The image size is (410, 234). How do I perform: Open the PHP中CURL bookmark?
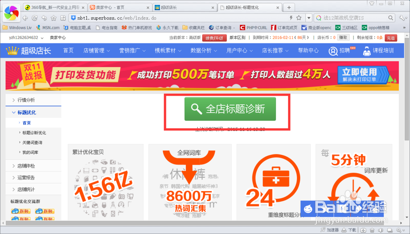(x=254, y=28)
